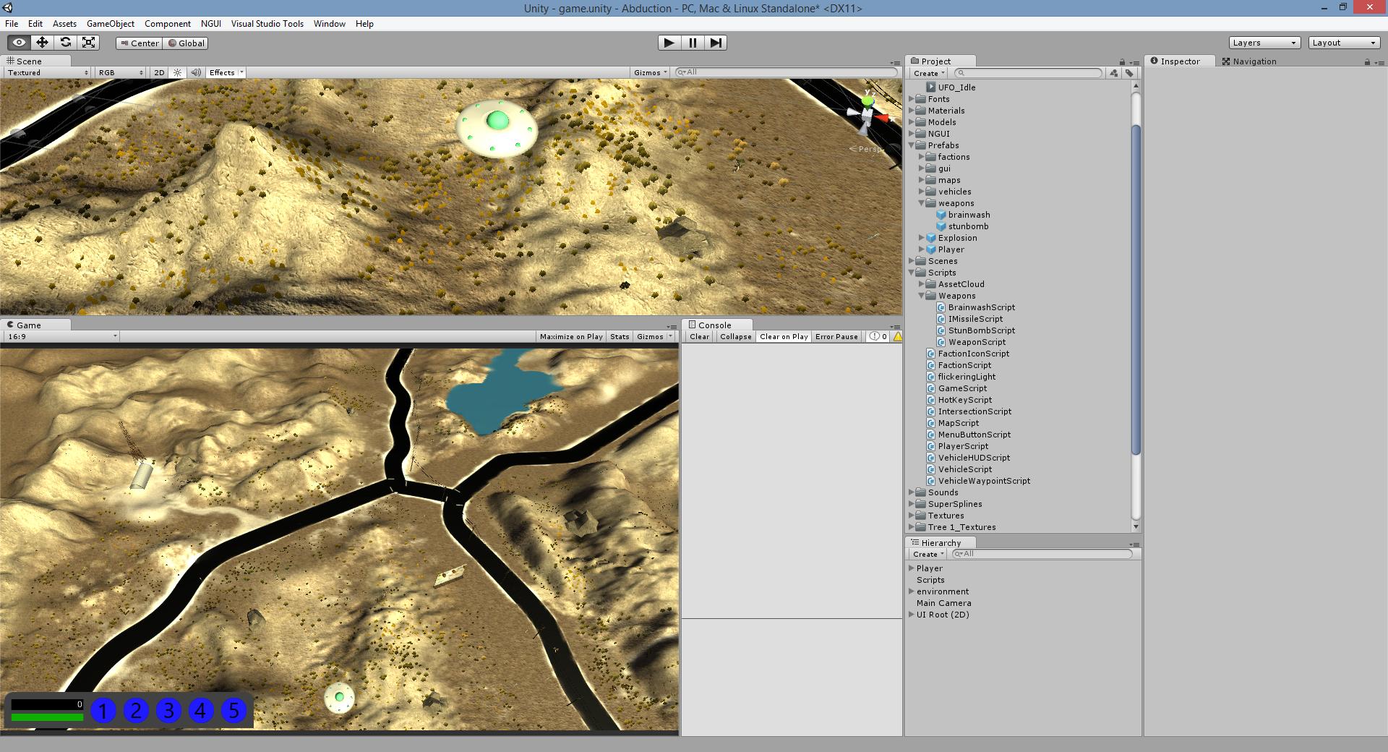
Task: Toggle scene lighting sun icon
Action: pyautogui.click(x=177, y=72)
